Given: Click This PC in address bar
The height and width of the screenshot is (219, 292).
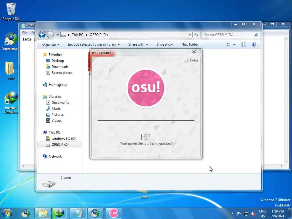Looking at the screenshot, I should click(x=78, y=35).
